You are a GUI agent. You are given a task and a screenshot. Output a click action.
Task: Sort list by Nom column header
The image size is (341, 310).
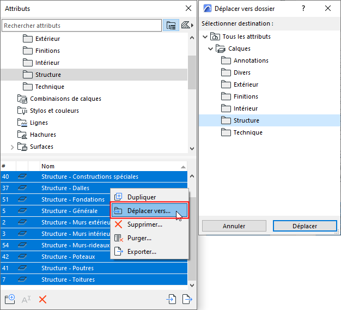point(113,166)
